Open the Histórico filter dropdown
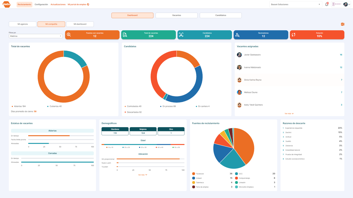This screenshot has width=353, height=198. point(36,36)
